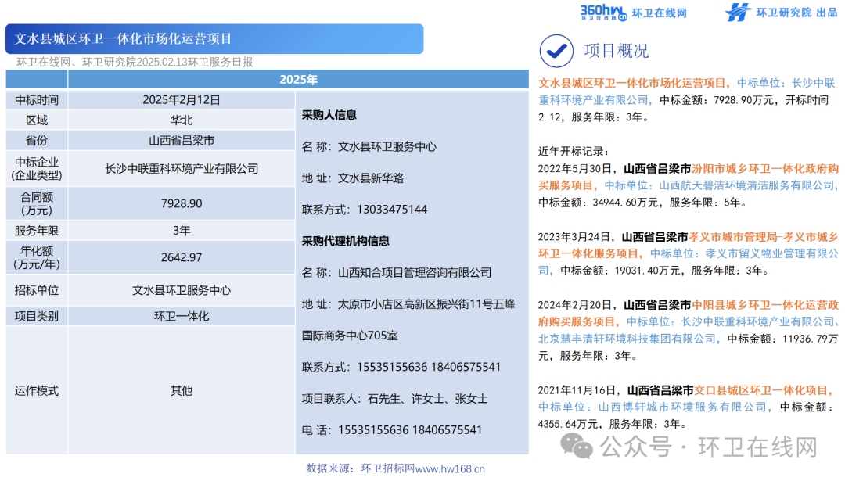Click the 太原市小店区高新区振兴街11号五峰 address line
Image resolution: width=845 pixels, height=481 pixels.
click(408, 304)
